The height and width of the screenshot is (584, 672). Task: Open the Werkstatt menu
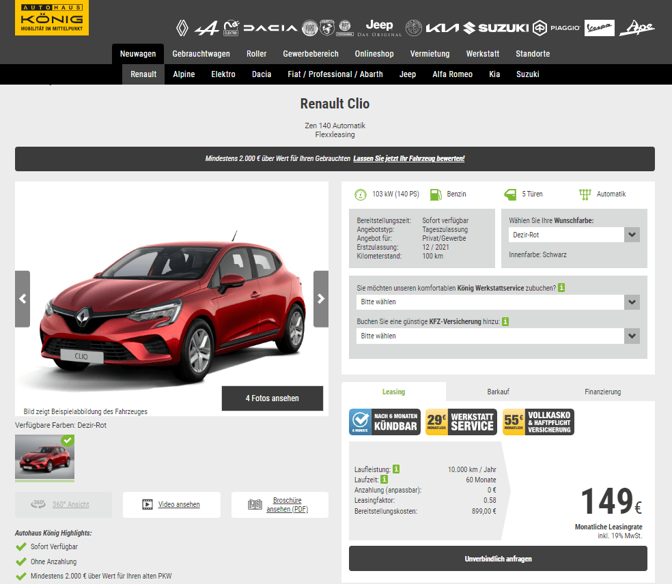click(x=483, y=54)
